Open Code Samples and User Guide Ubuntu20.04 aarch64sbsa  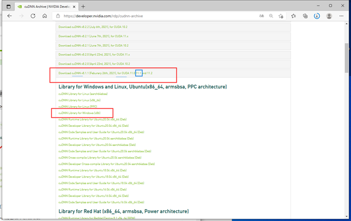(x=105, y=151)
